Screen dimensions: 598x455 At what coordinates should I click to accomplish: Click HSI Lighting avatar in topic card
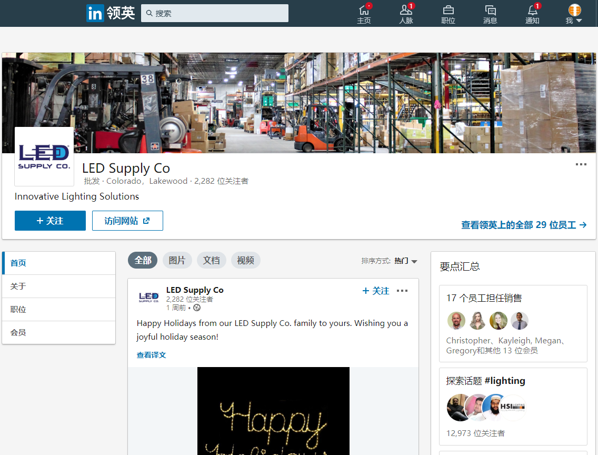coord(512,407)
